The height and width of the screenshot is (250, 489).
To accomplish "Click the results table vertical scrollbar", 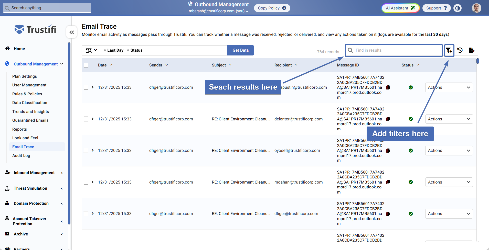I will (478, 61).
